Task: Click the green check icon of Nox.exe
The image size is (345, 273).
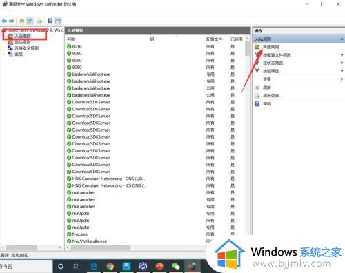Action: coord(69,234)
